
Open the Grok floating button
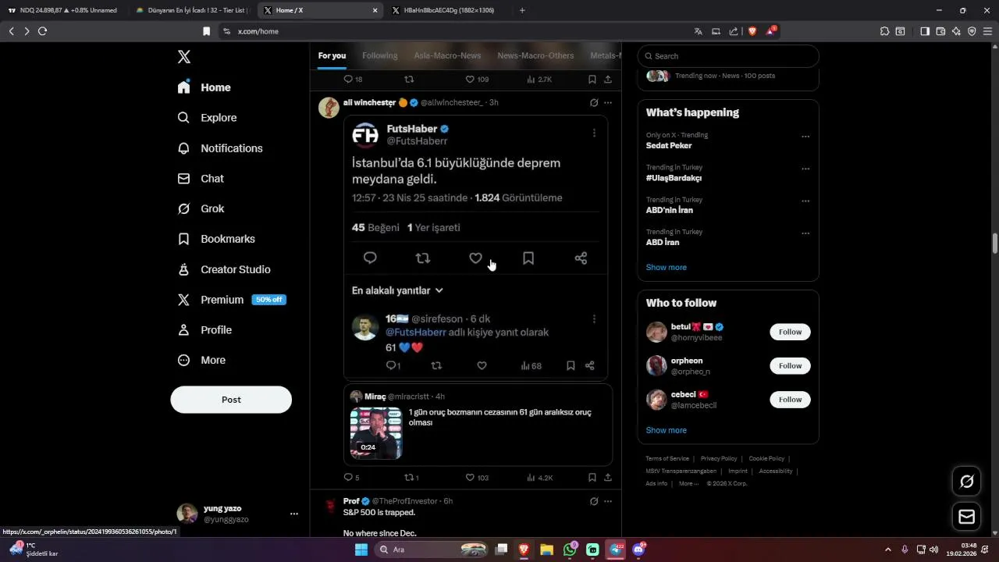966,482
